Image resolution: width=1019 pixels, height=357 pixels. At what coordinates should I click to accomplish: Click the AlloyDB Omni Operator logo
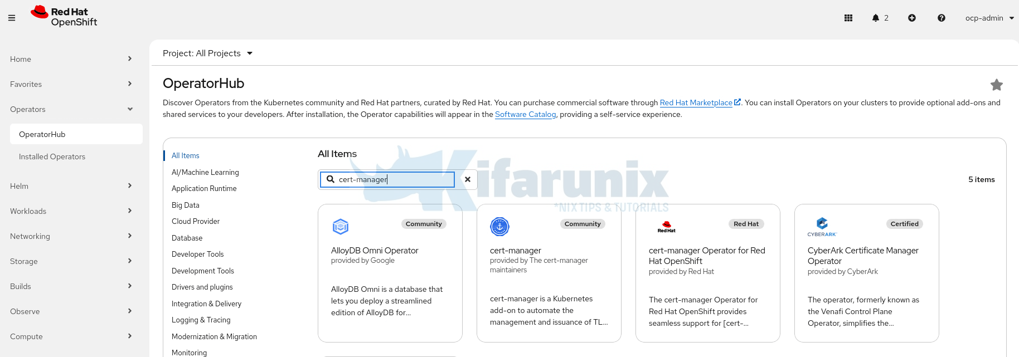pos(341,227)
